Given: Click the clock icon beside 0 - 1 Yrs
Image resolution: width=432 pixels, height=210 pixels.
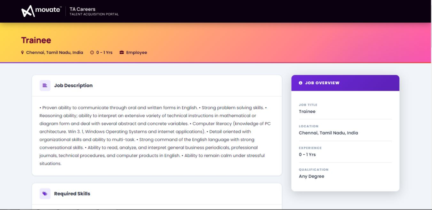Looking at the screenshot, I should (x=92, y=52).
